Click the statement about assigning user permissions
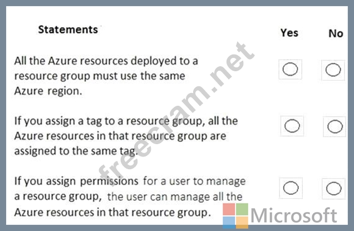This screenshot has height=231, width=354. coord(129,196)
